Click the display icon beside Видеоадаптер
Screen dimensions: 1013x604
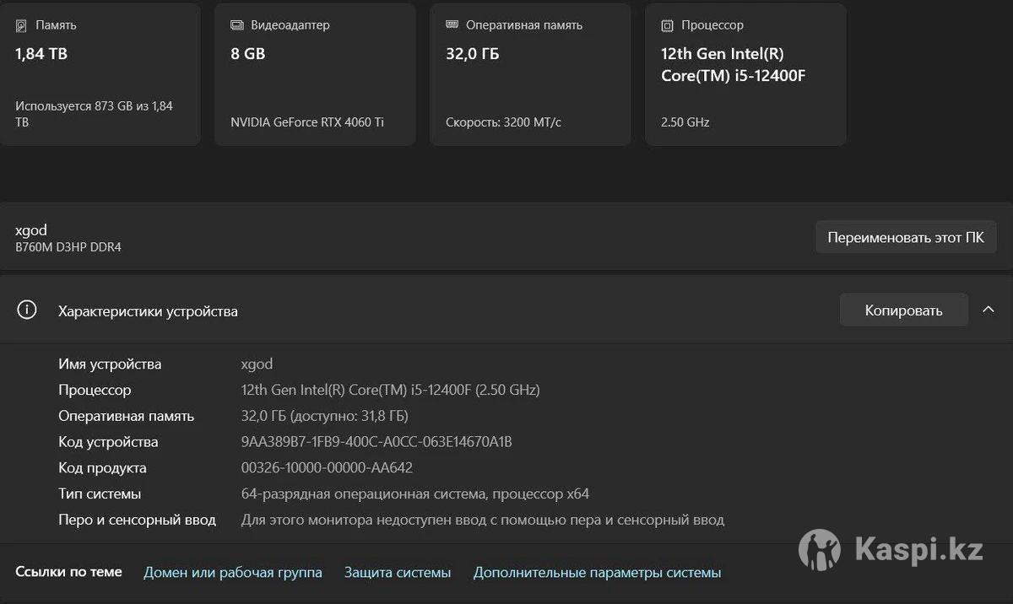point(237,25)
